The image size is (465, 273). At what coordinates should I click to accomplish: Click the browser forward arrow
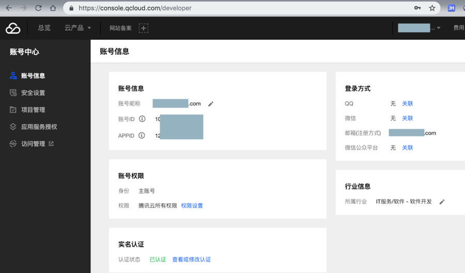[x=23, y=8]
